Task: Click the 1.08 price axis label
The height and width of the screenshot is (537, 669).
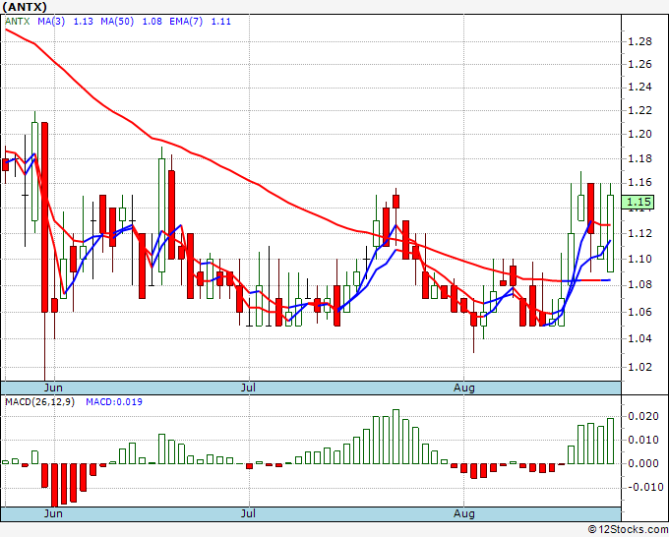Action: [x=640, y=284]
